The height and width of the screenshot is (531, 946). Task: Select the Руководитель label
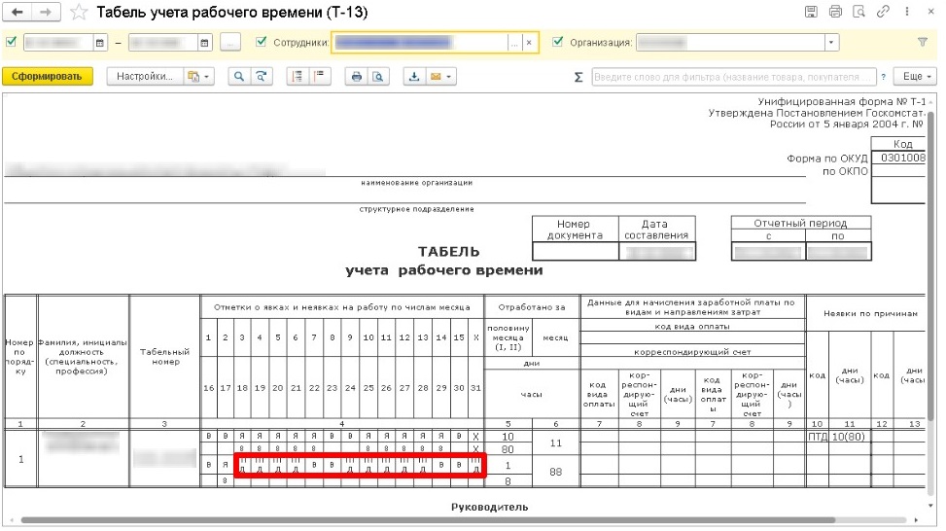coord(489,507)
